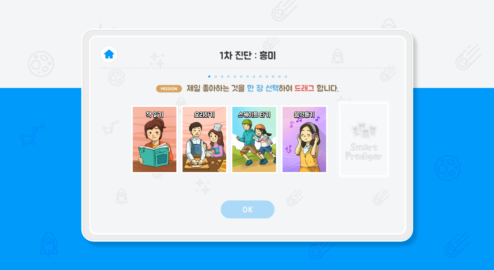Screen dimensions: 494x270
Task: Jump to the last progress dot
Action: click(286, 76)
